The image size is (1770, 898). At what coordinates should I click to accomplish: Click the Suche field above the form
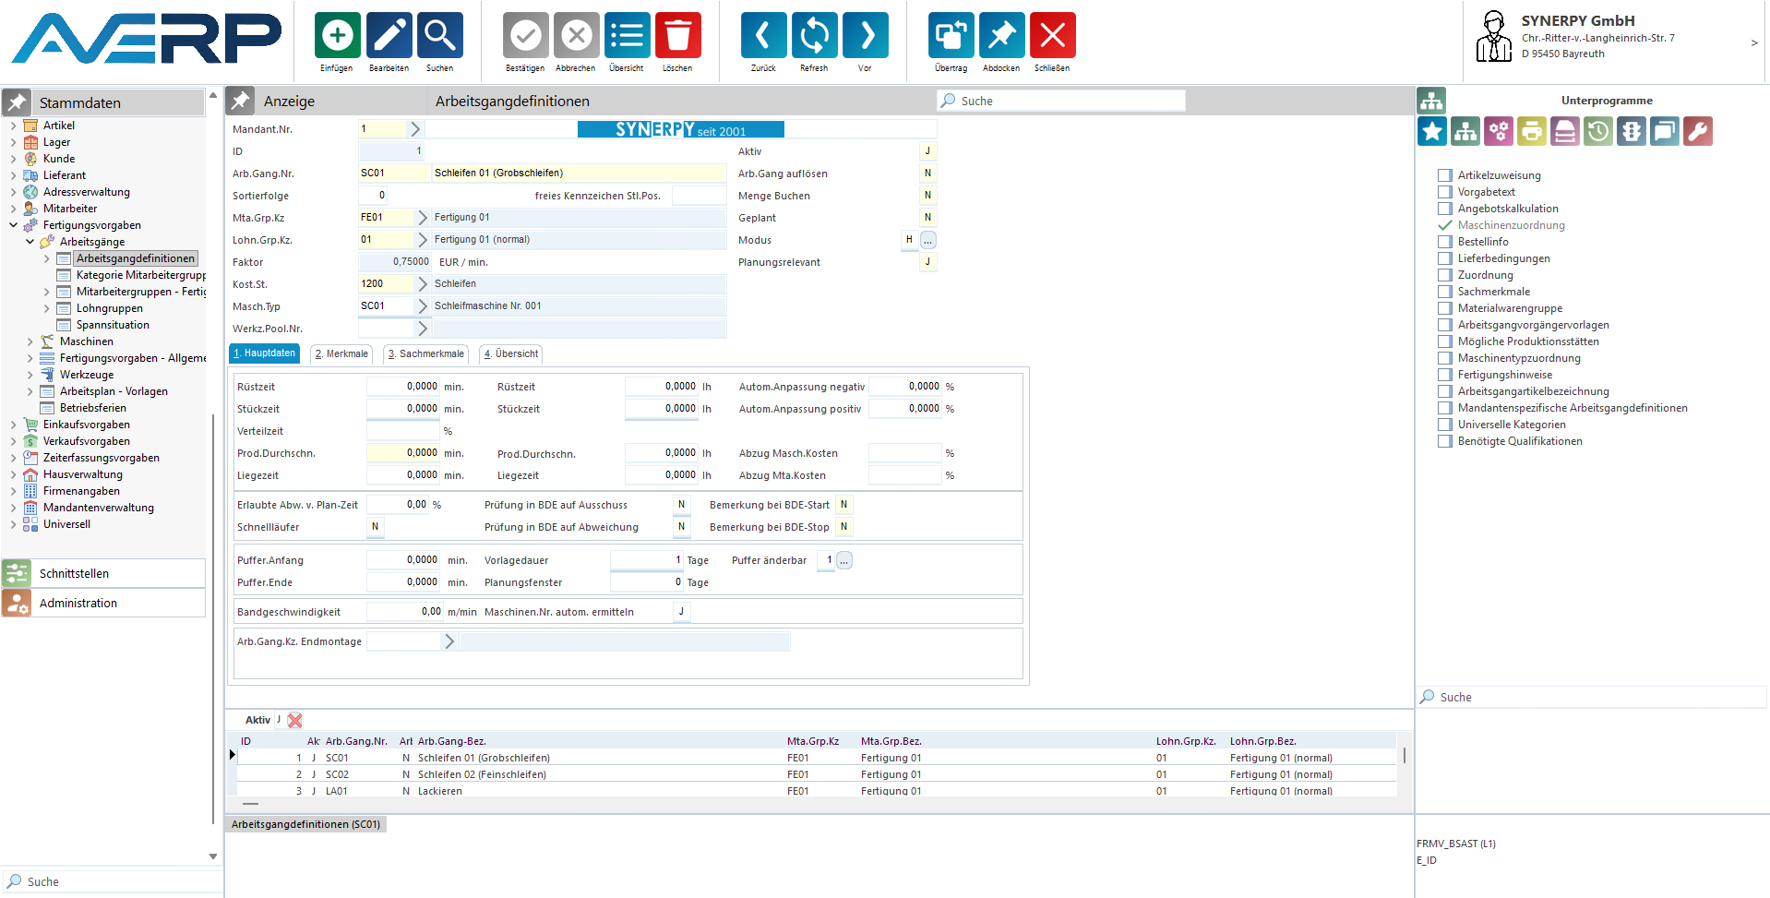pyautogui.click(x=1061, y=101)
